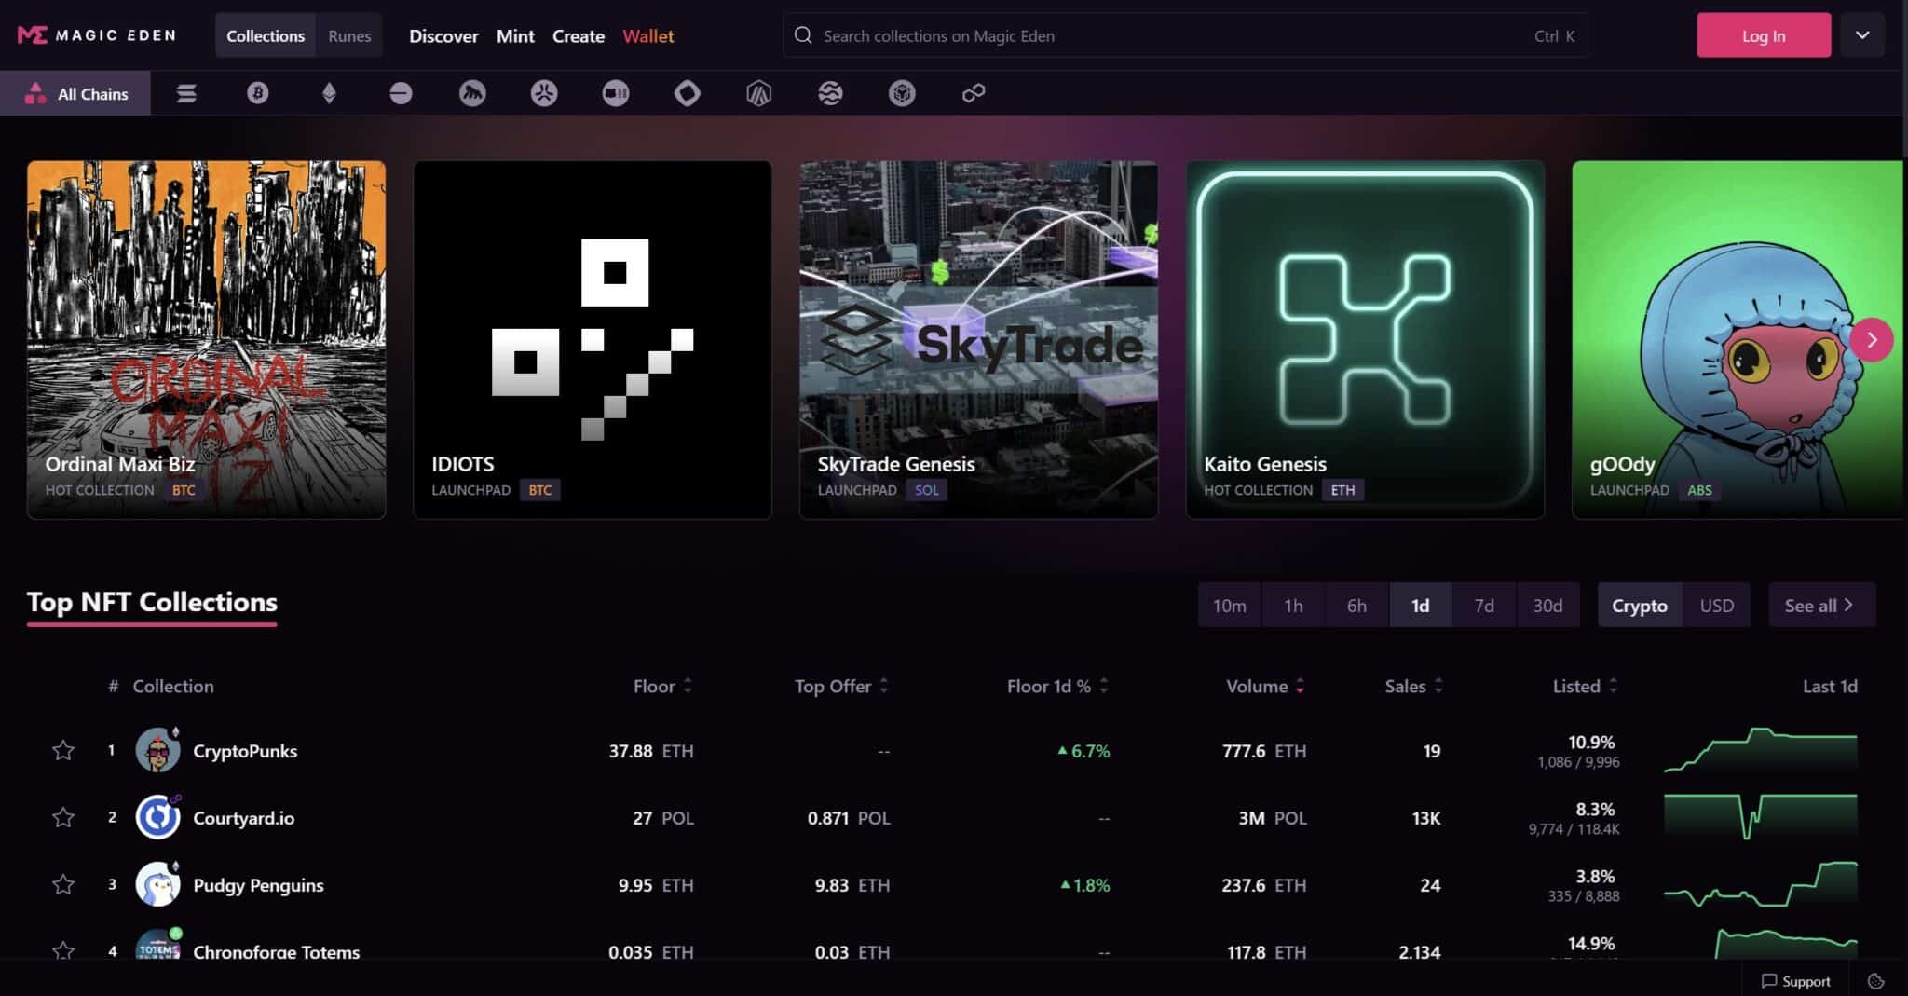The image size is (1908, 996).
Task: Open the dropdown next to Log In
Action: pyautogui.click(x=1863, y=34)
